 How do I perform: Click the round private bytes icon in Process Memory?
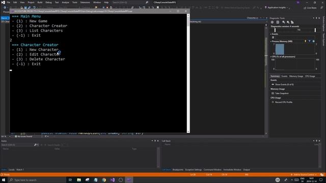[314, 41]
